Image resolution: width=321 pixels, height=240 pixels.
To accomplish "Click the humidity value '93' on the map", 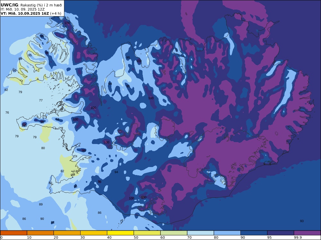I will tap(302, 221).
